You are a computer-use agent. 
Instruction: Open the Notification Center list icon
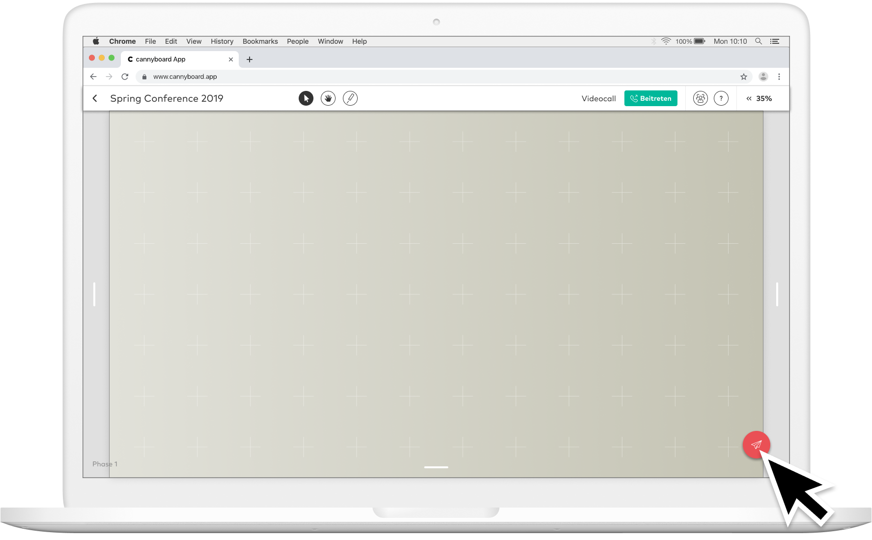pyautogui.click(x=775, y=41)
